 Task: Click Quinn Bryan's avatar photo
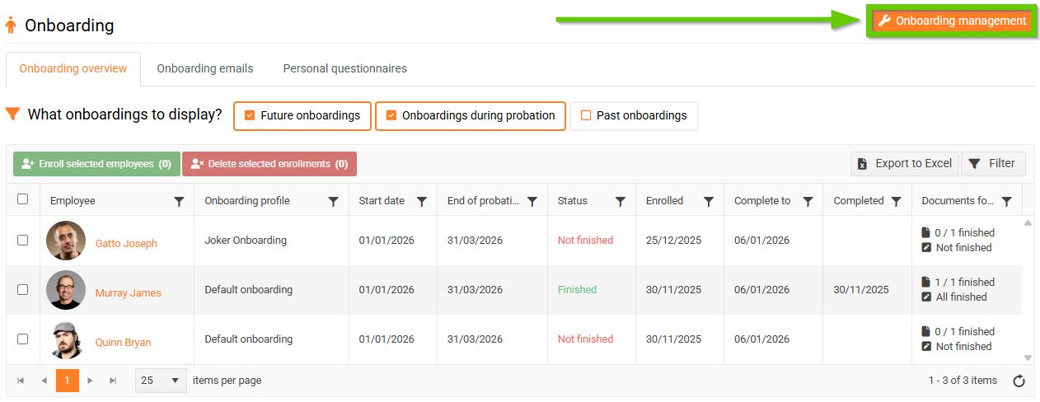(x=66, y=339)
